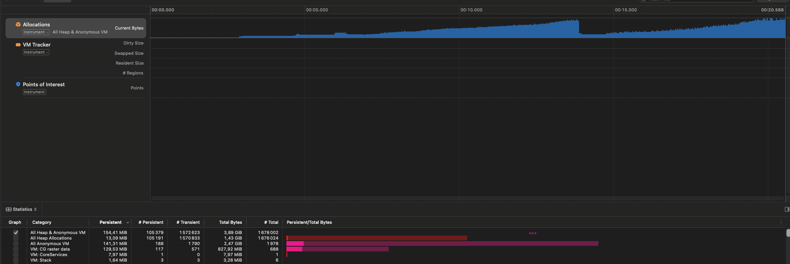Sort by the # Transient column header
The width and height of the screenshot is (790, 264).
coord(188,222)
